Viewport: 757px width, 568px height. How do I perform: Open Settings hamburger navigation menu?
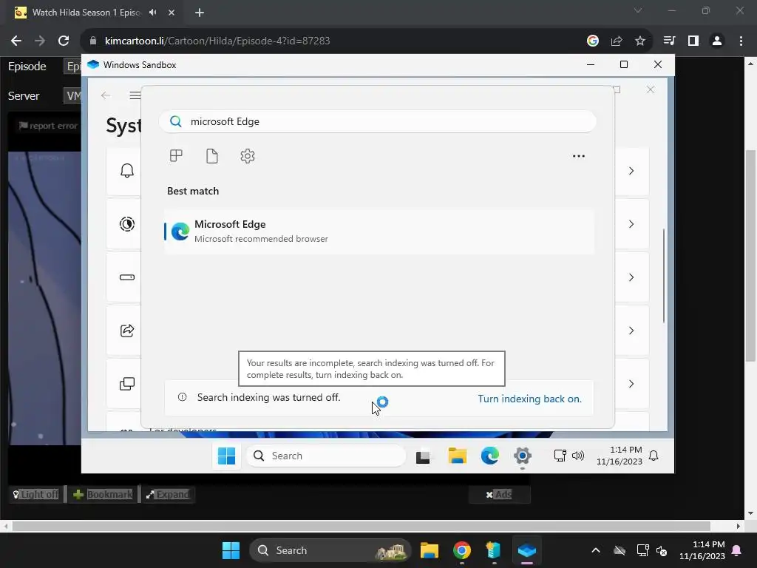point(135,95)
